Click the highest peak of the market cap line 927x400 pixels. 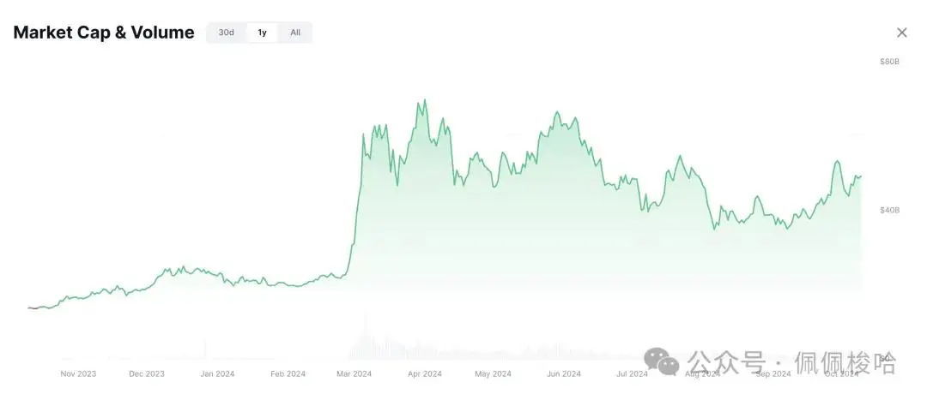click(x=424, y=100)
